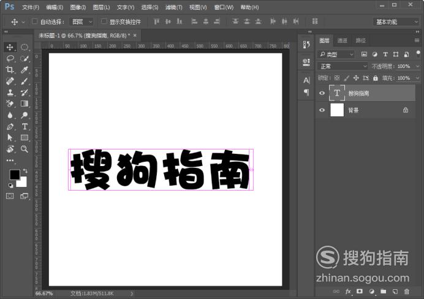The height and width of the screenshot is (299, 424).
Task: Click the background color swatch
Action: point(23,183)
